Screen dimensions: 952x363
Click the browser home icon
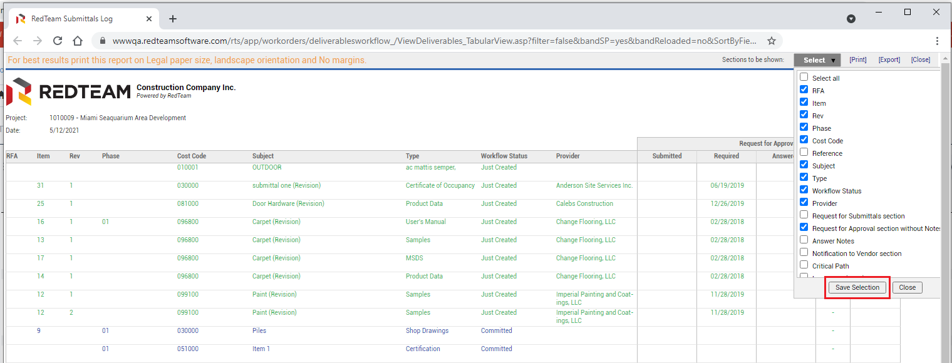(78, 41)
